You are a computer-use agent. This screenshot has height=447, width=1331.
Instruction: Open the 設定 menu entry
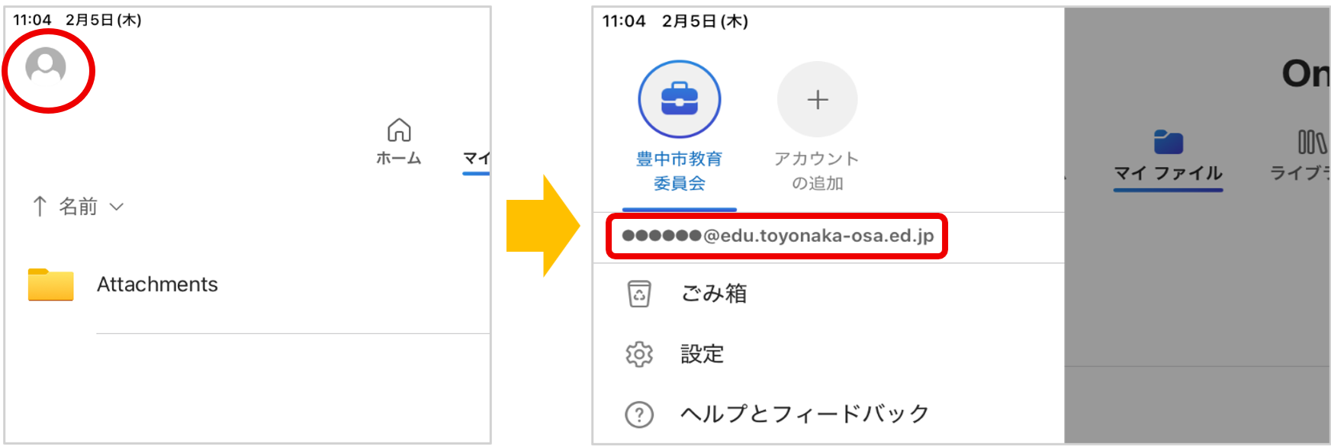(702, 354)
